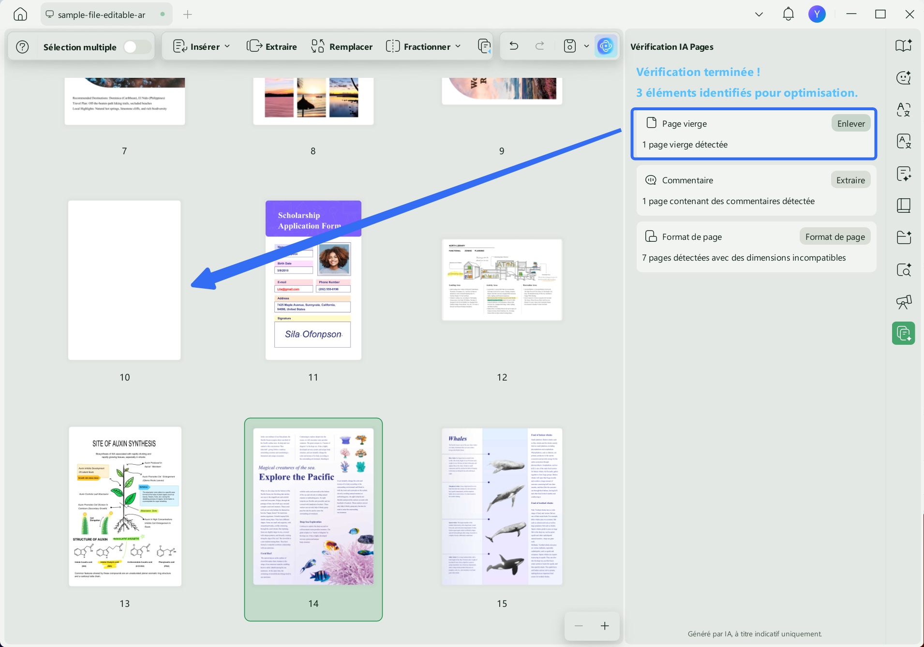Select page 13 Auxin Synthesis thumbnail
Viewport: 924px width, 647px height.
[x=125, y=506]
